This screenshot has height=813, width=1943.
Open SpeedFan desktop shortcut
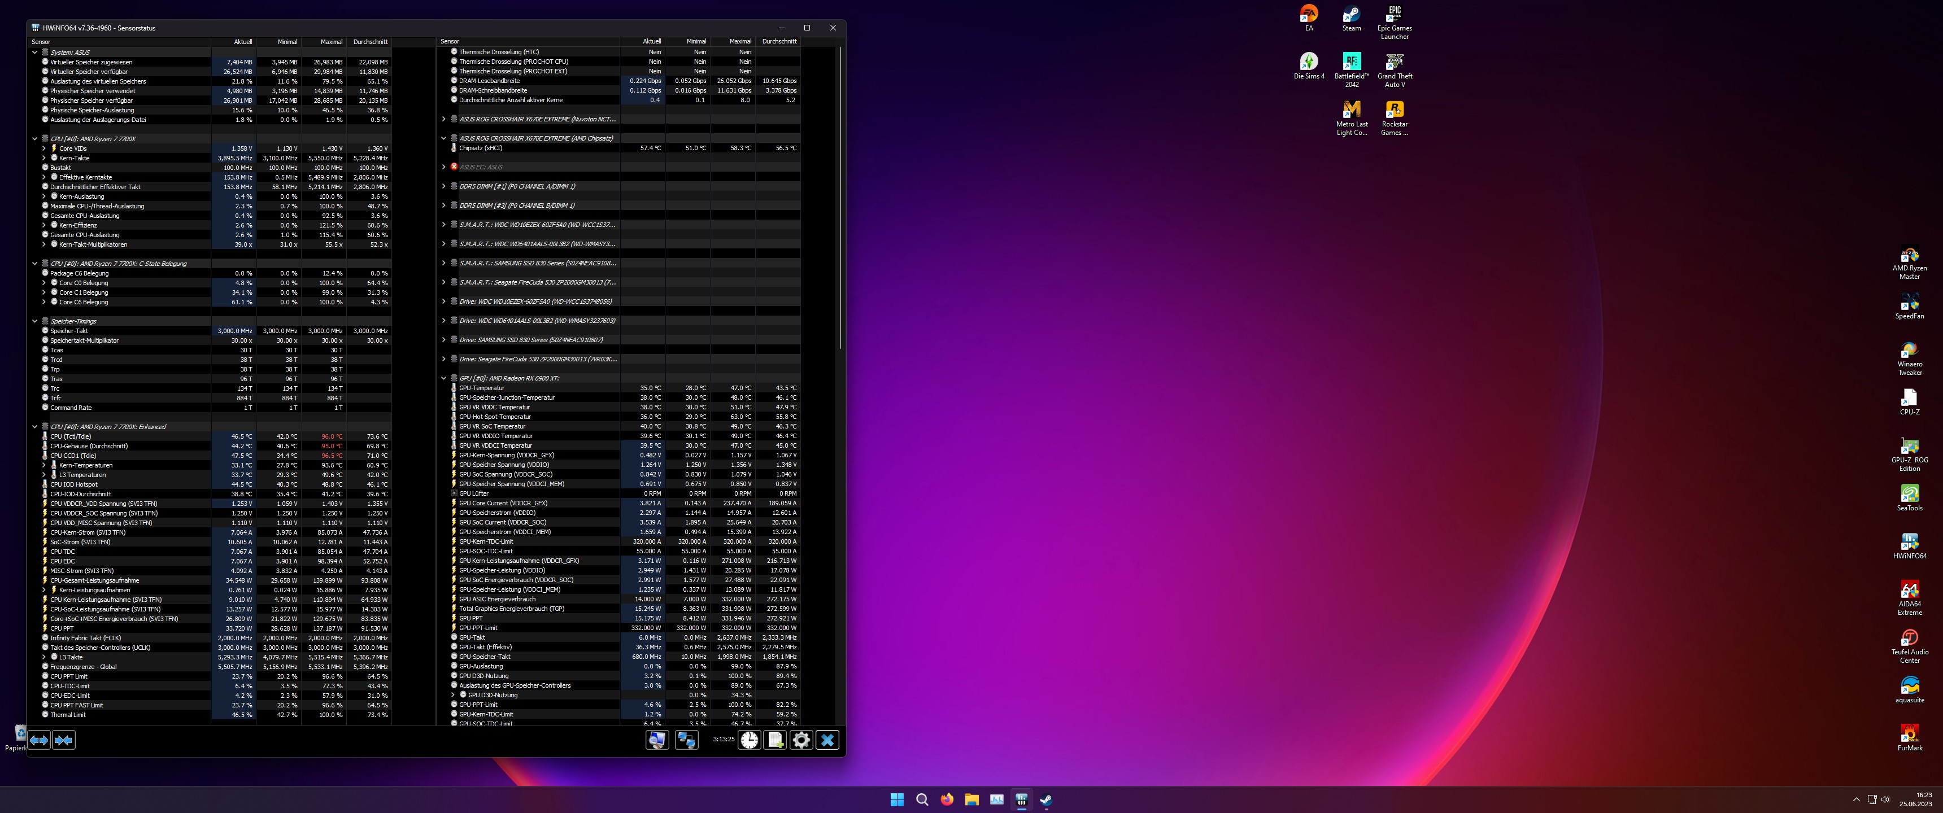click(1910, 306)
